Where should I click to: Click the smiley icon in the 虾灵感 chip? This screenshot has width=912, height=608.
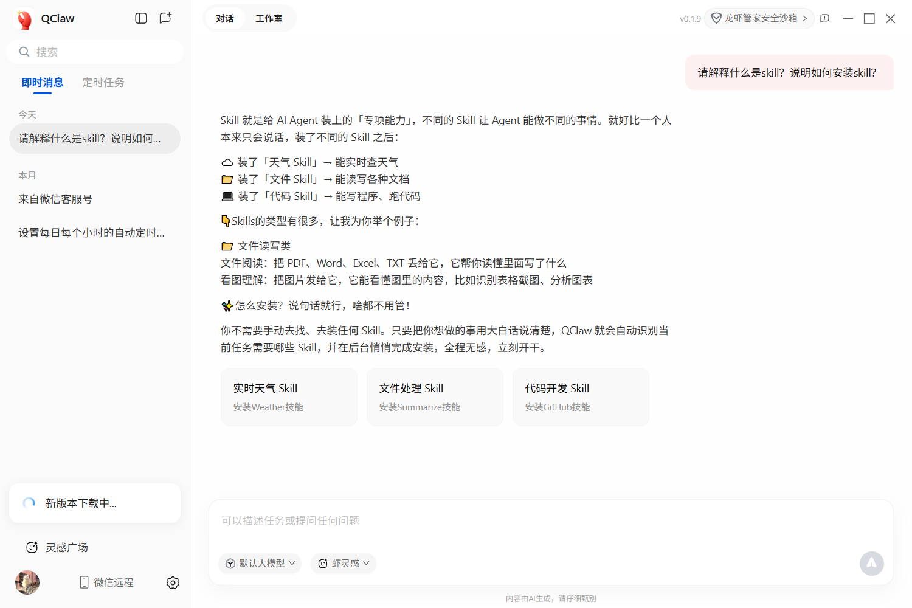(x=323, y=564)
